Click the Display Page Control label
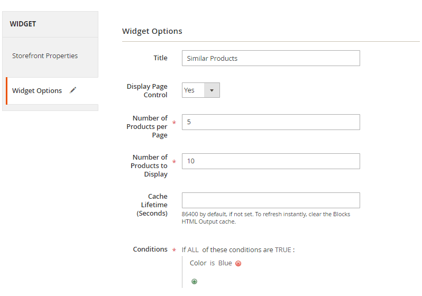This screenshot has height=296, width=422. [147, 90]
